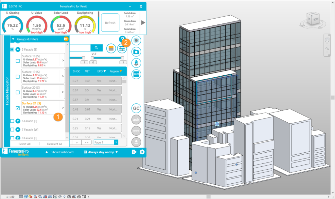The image size is (335, 199).
Task: Open Surface 21 [S] details arrow
Action: [63, 108]
